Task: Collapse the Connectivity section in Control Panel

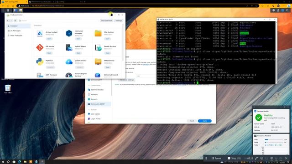Action: [89, 86]
